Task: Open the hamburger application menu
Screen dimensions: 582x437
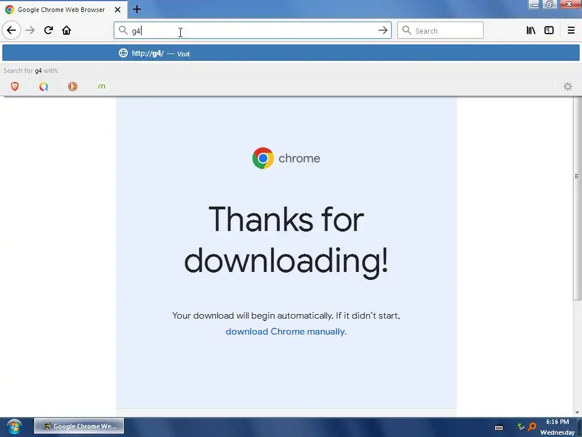Action: click(571, 30)
